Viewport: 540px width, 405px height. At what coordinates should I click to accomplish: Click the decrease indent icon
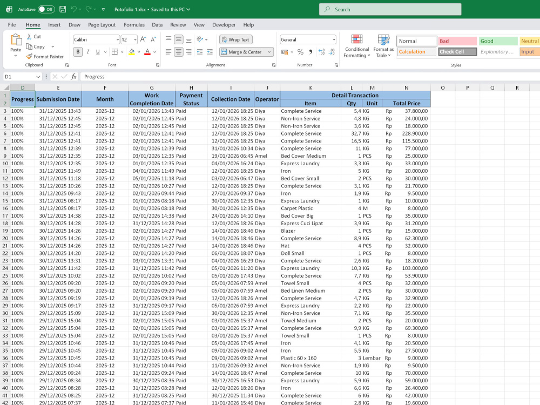200,52
